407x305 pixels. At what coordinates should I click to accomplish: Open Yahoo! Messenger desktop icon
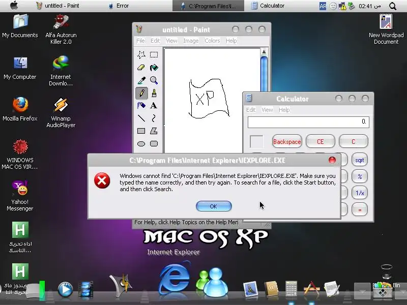[x=20, y=196]
